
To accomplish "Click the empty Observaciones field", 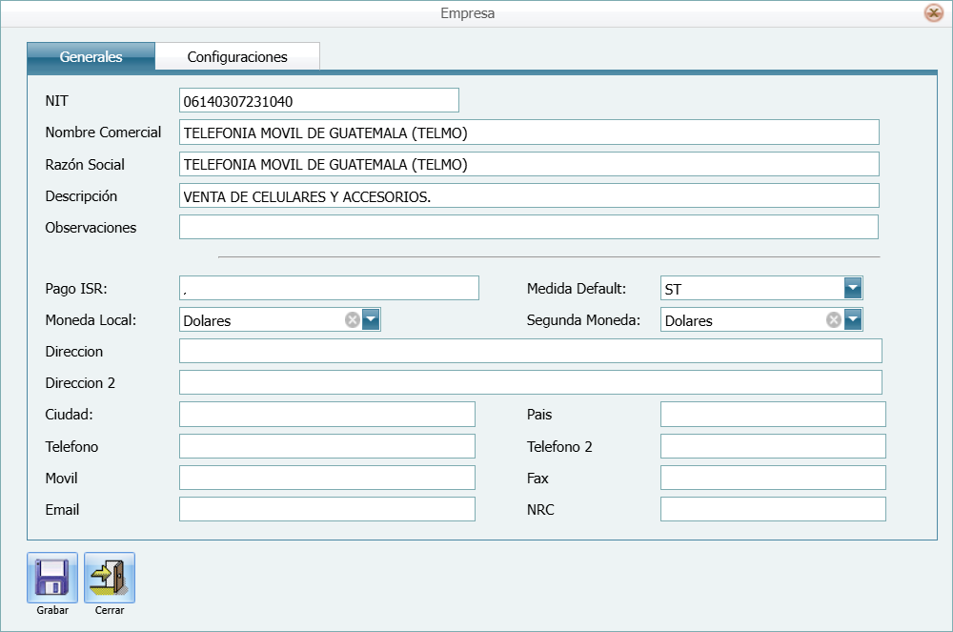I will [x=528, y=227].
